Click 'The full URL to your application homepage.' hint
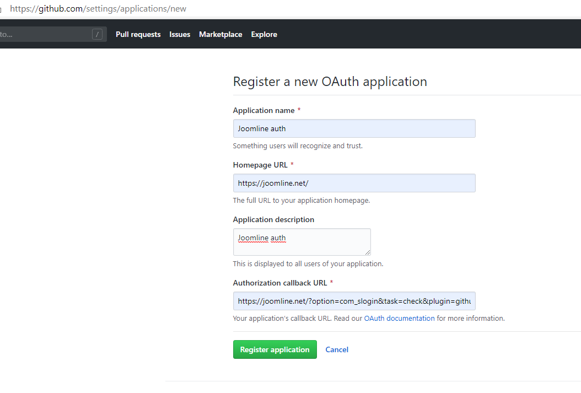The width and height of the screenshot is (581, 393). [x=301, y=201]
